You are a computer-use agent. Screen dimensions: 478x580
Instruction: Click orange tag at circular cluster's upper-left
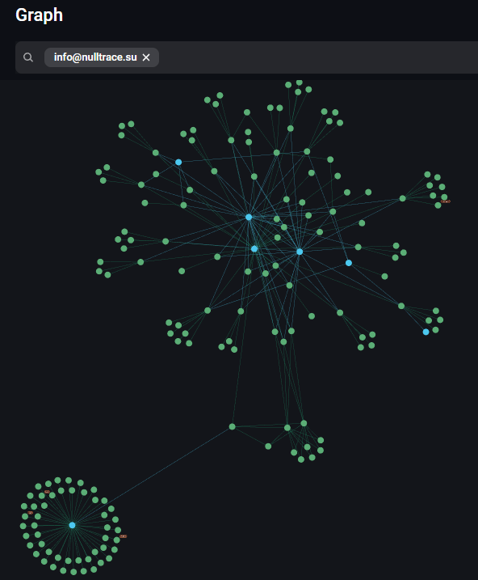coord(47,492)
